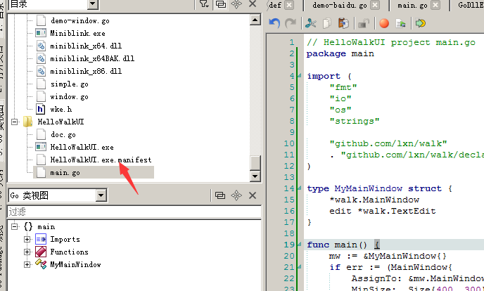484x291 pixels.
Task: Select the wke.h header file
Action: tap(61, 109)
